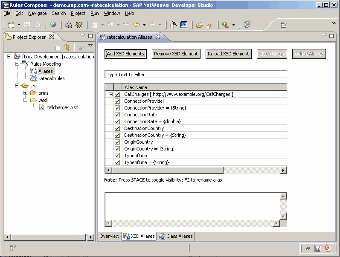Select Aliases in the project tree
This screenshot has width=340, height=257.
pyautogui.click(x=46, y=71)
